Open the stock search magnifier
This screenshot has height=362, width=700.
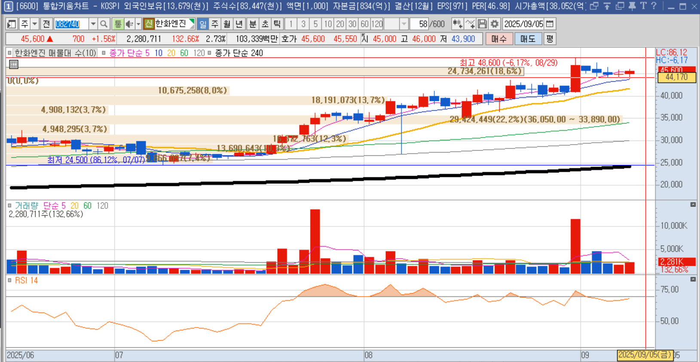point(104,24)
